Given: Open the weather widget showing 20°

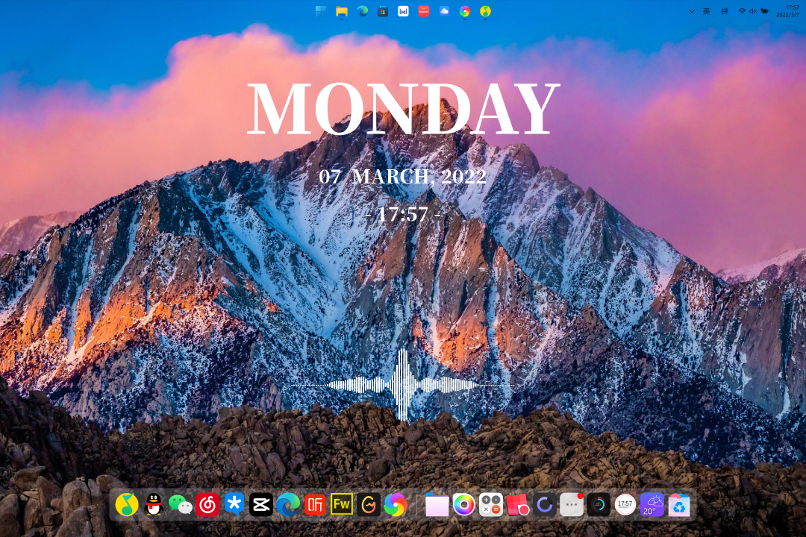Looking at the screenshot, I should (652, 505).
